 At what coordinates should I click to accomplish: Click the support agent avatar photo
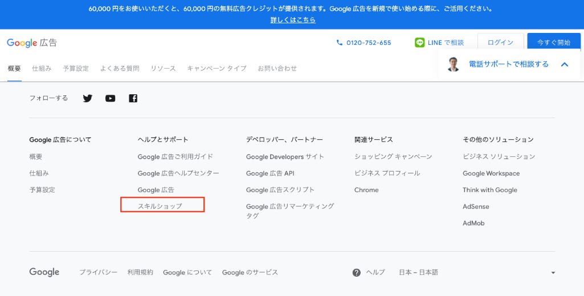(x=454, y=64)
